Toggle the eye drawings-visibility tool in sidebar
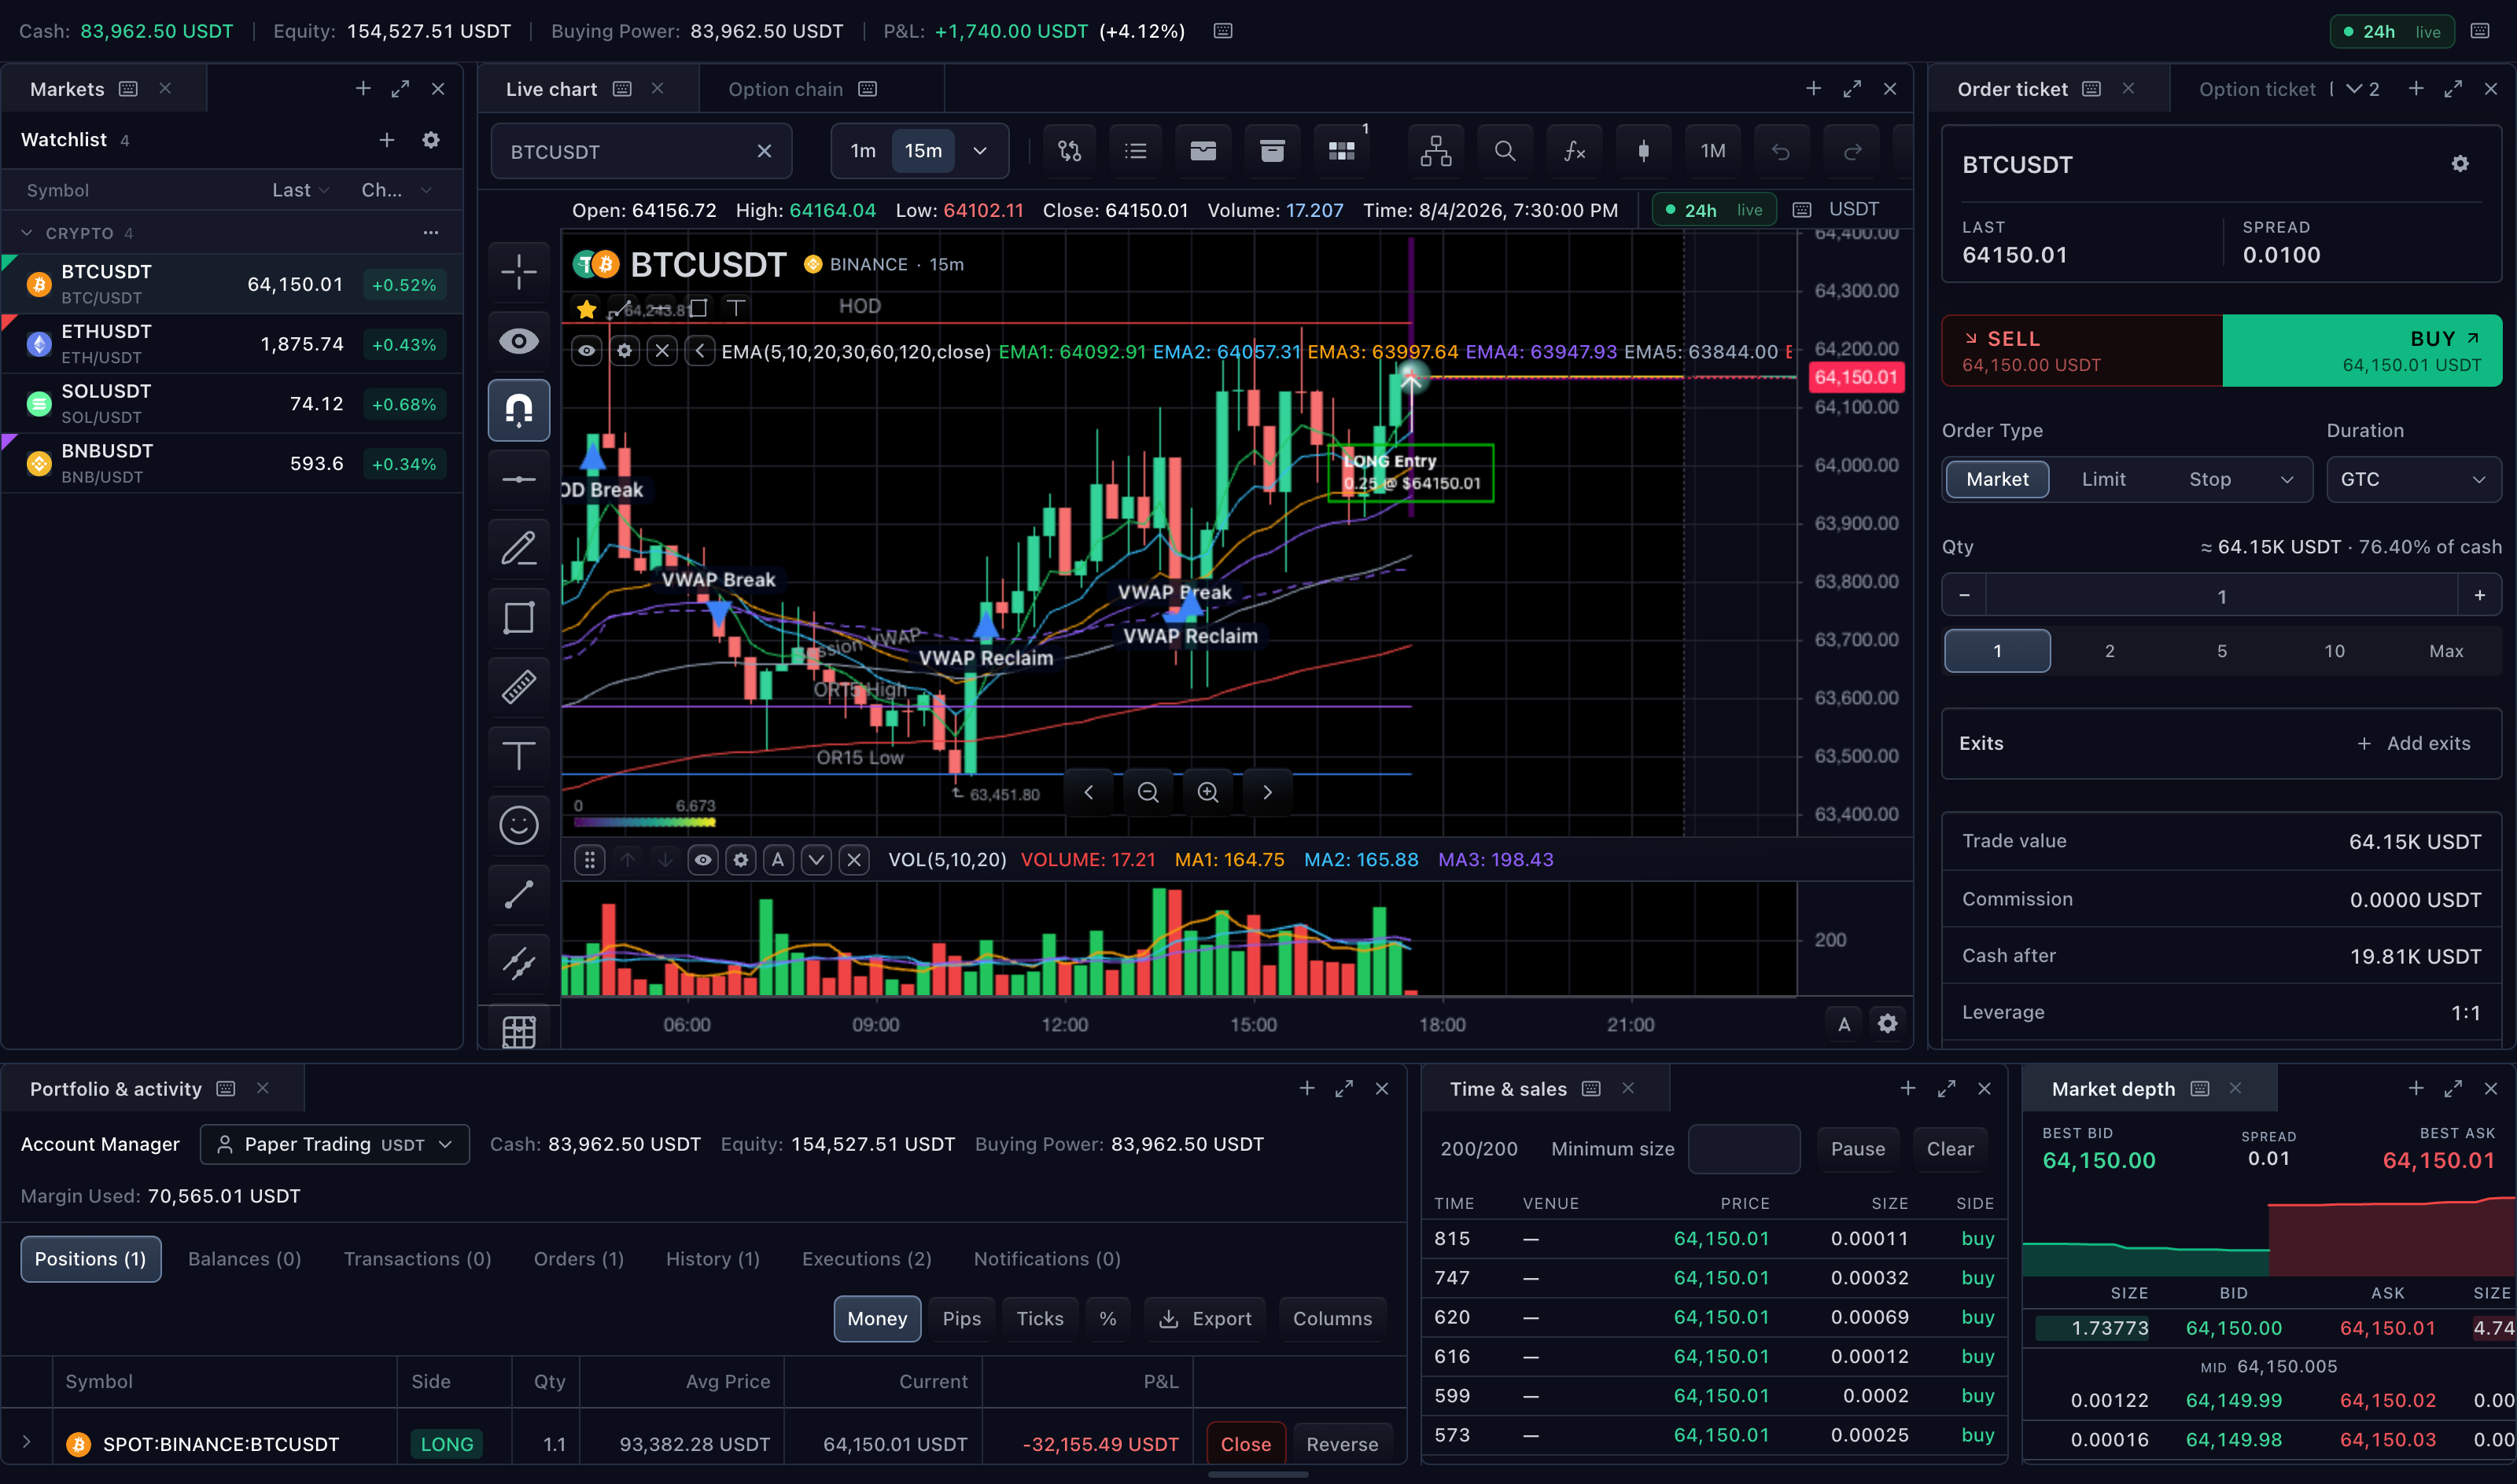 (518, 341)
